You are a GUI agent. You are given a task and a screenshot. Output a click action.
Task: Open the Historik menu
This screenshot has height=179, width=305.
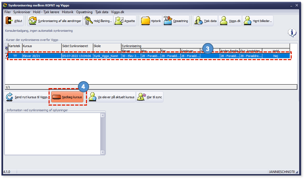(68, 12)
